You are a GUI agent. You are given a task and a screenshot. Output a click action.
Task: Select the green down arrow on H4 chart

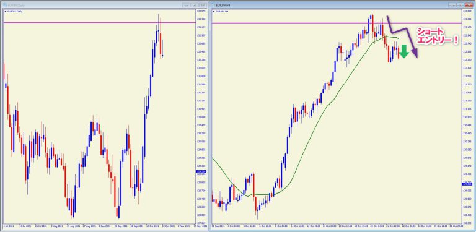pos(403,51)
